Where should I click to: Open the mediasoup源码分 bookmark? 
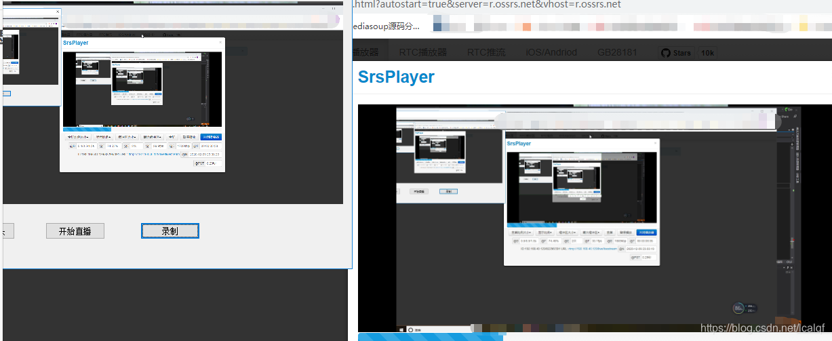[387, 26]
